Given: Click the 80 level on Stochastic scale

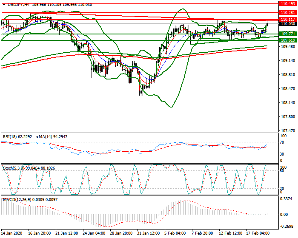Looking at the screenshot, I should pyautogui.click(x=282, y=171).
